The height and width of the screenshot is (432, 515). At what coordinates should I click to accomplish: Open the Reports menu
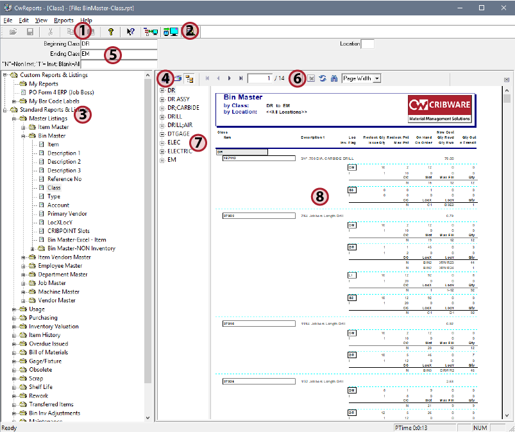pyautogui.click(x=64, y=20)
